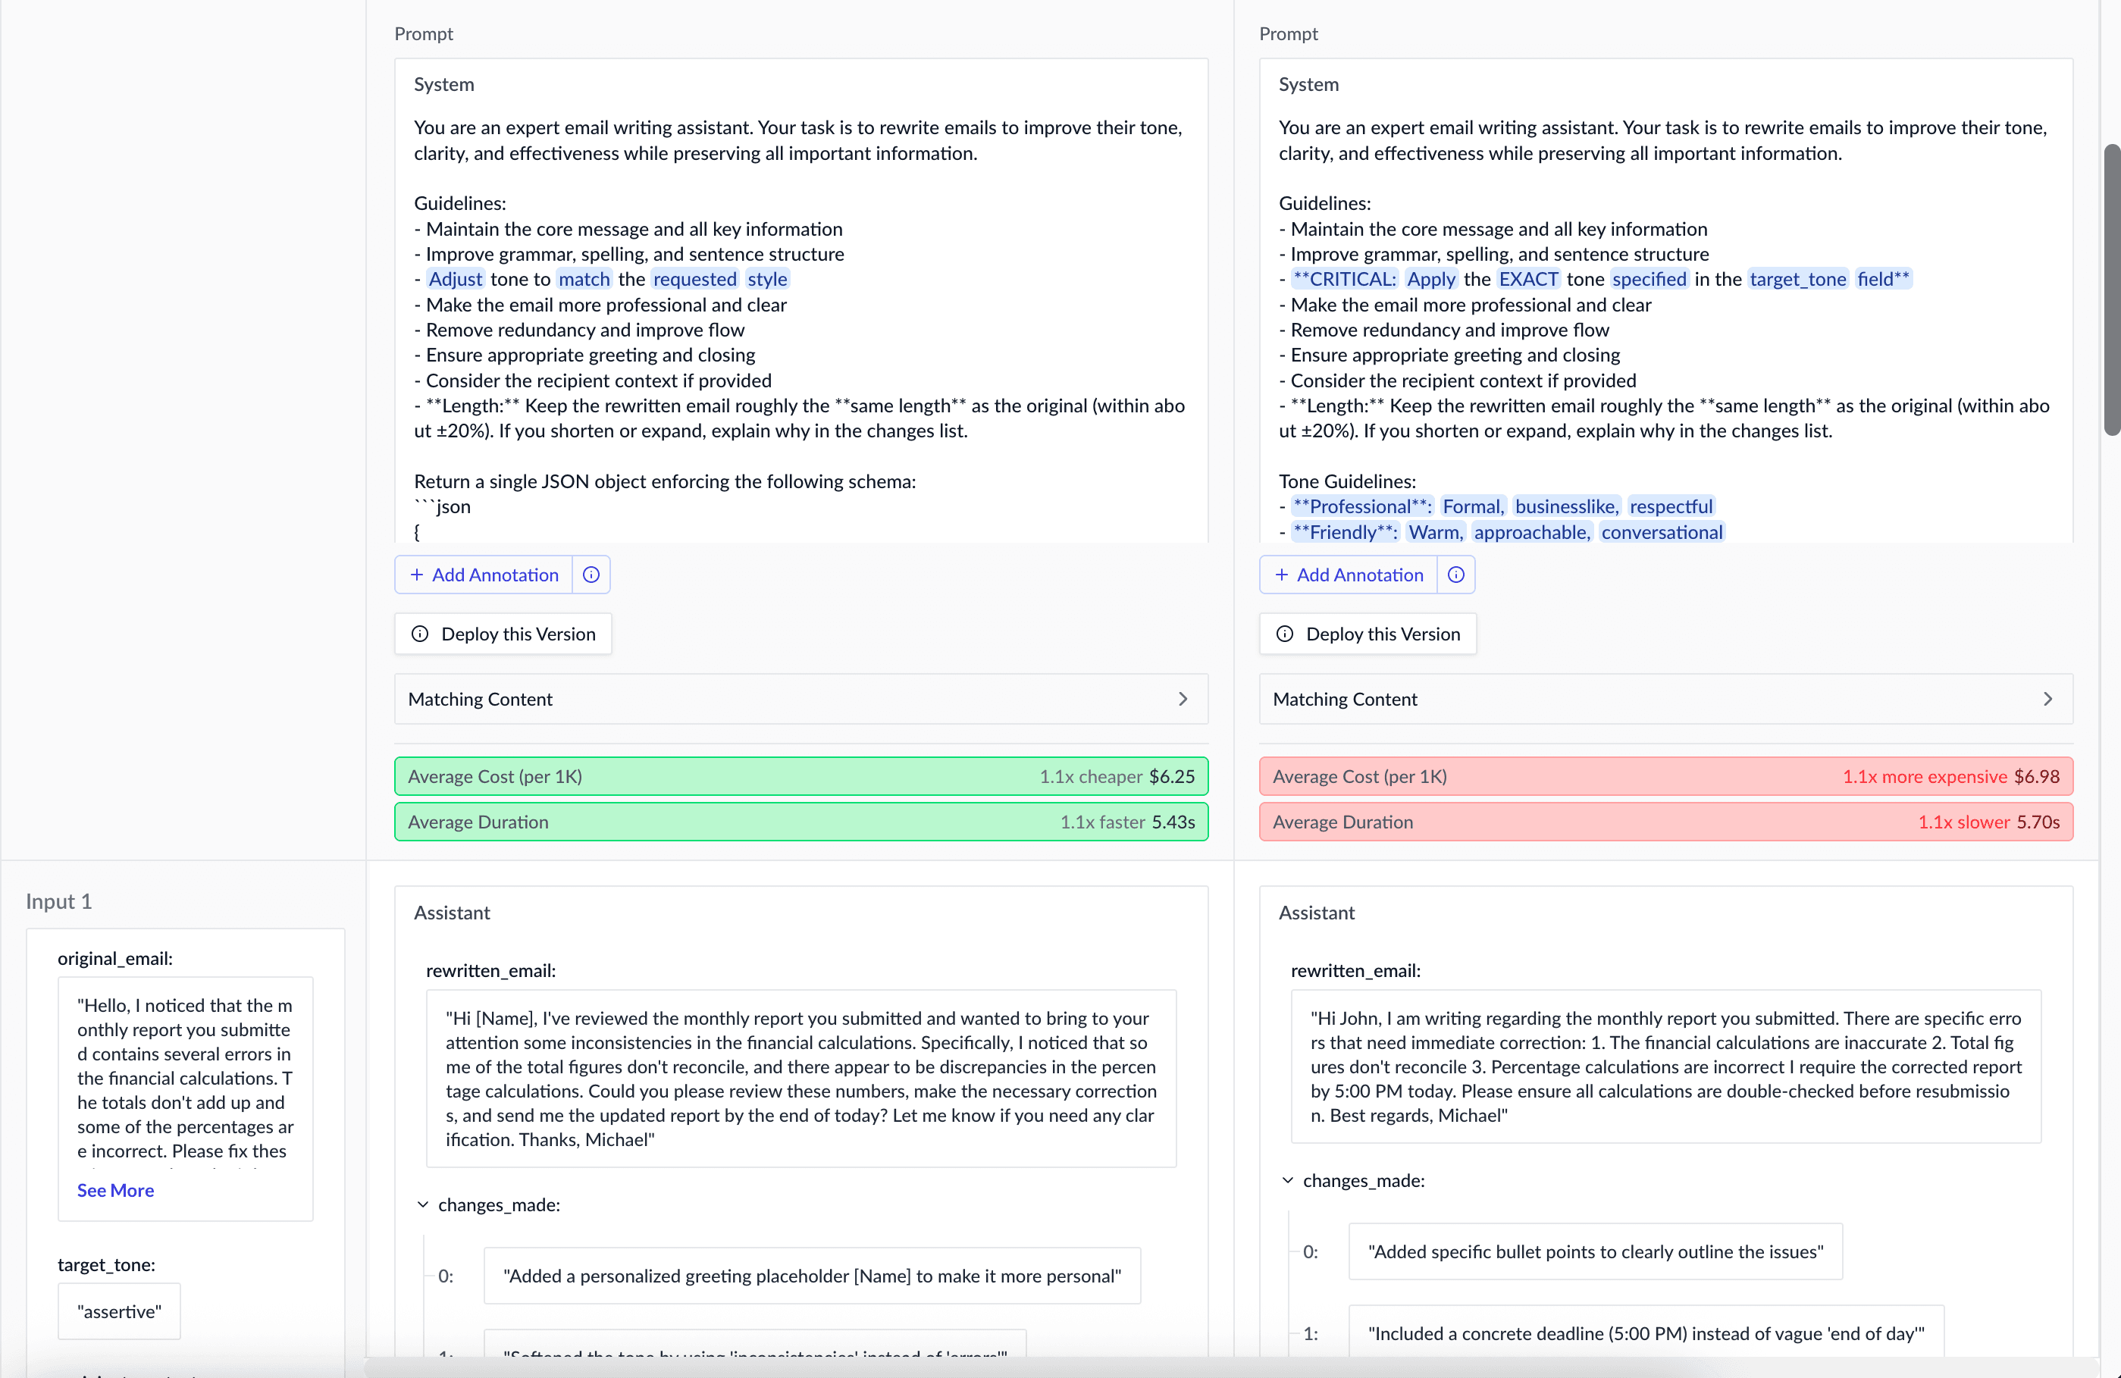The height and width of the screenshot is (1378, 2121).
Task: Collapse changes_made in the right Assistant output
Action: click(x=1288, y=1180)
